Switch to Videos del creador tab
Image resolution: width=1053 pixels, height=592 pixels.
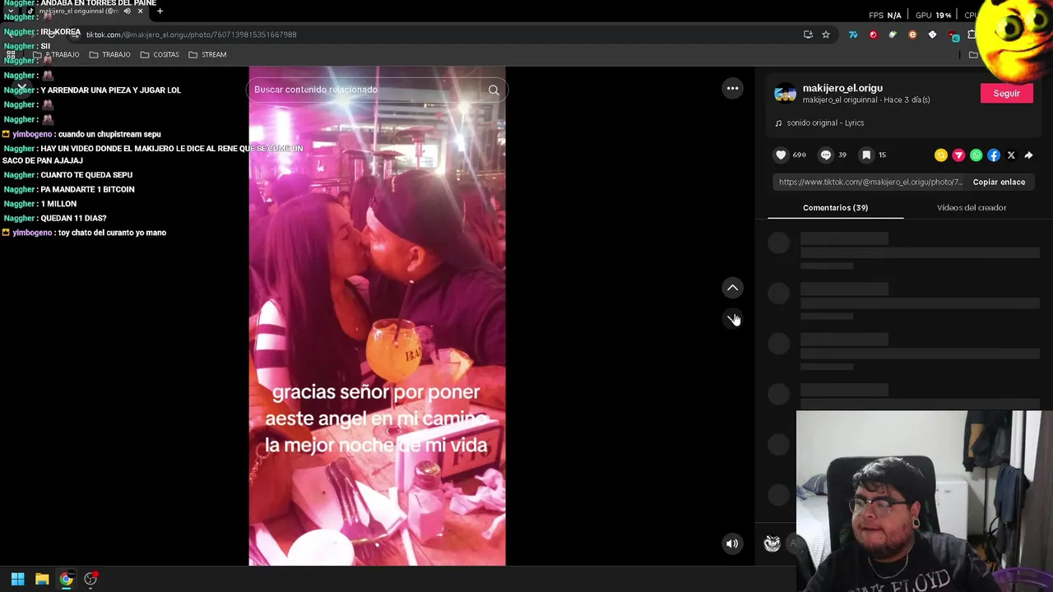(x=972, y=207)
